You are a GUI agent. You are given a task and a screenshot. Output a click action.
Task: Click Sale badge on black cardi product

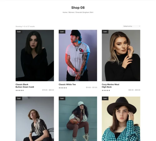point(19,32)
